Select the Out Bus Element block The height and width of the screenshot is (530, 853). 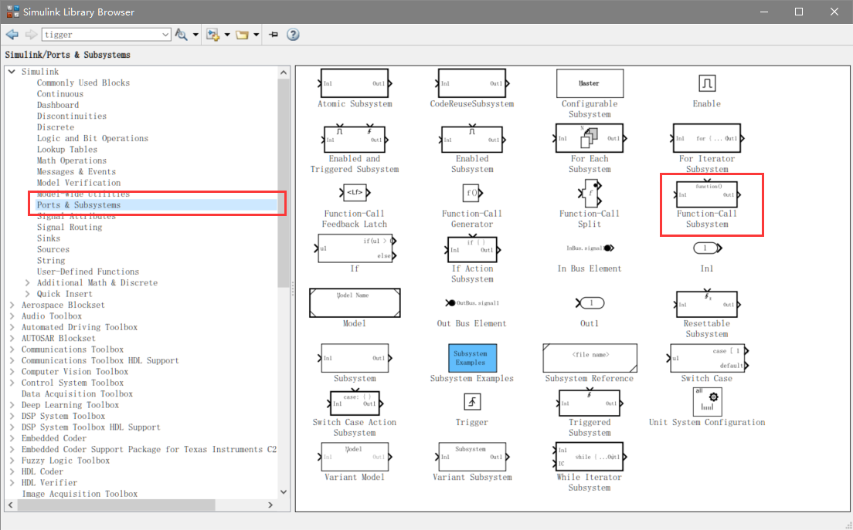pos(472,302)
